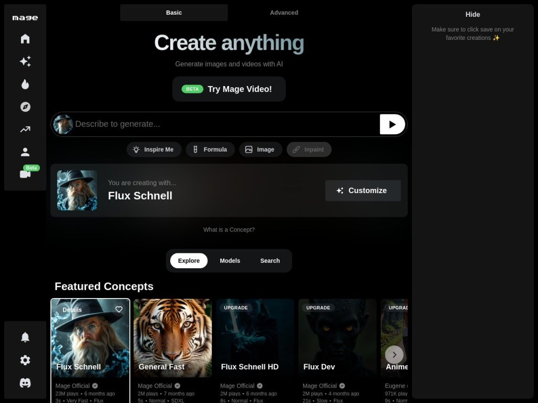Click the sparkles Create icon in sidebar
The width and height of the screenshot is (538, 403).
[25, 61]
